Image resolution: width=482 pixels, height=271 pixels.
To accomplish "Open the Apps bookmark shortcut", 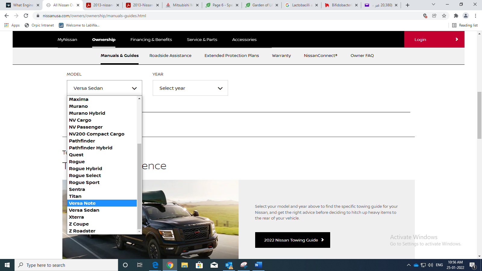I will tap(12, 25).
